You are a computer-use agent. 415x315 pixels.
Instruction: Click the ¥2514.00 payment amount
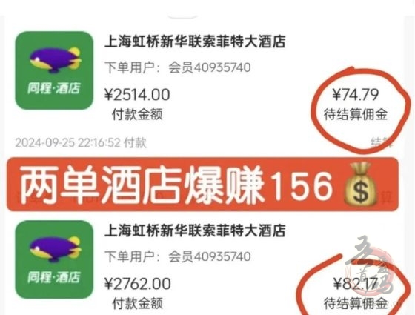(137, 95)
